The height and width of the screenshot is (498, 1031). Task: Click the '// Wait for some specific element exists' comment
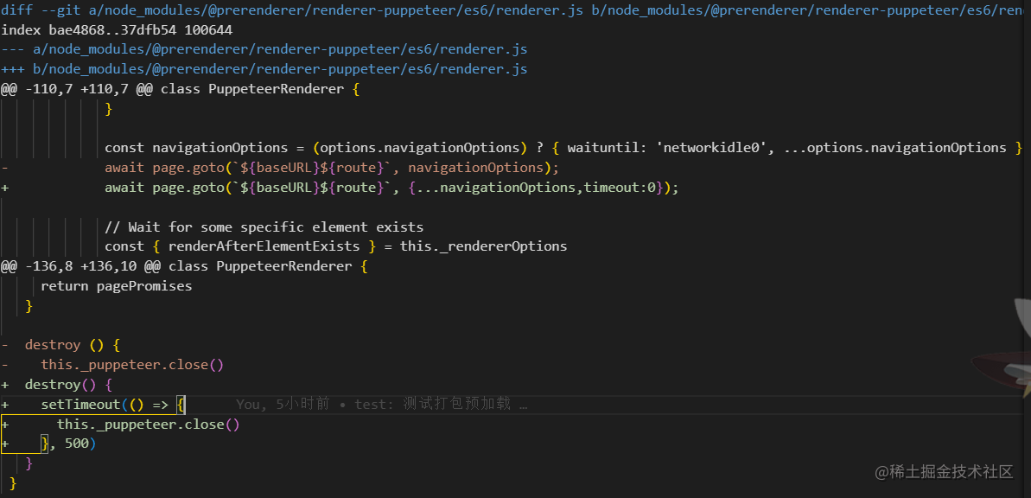tap(264, 227)
